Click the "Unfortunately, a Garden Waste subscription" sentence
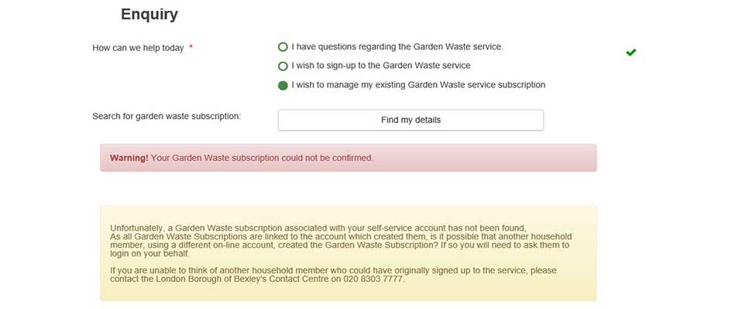The width and height of the screenshot is (742, 309). point(318,228)
